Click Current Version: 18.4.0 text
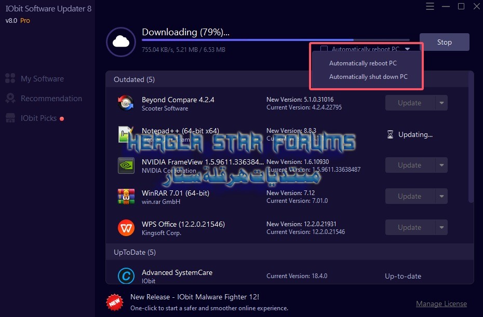This screenshot has height=317, width=483. (x=297, y=276)
